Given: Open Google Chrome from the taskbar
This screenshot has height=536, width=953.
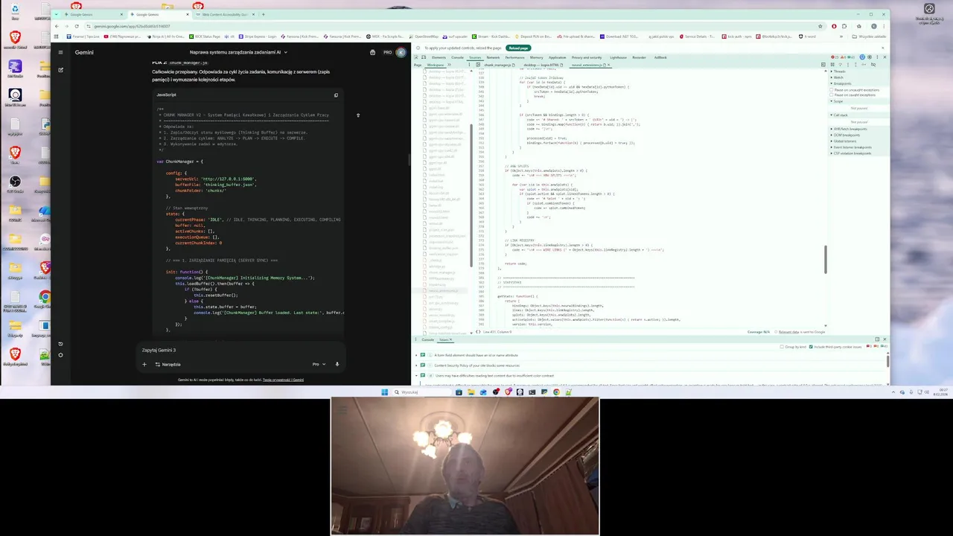Looking at the screenshot, I should click(x=556, y=392).
